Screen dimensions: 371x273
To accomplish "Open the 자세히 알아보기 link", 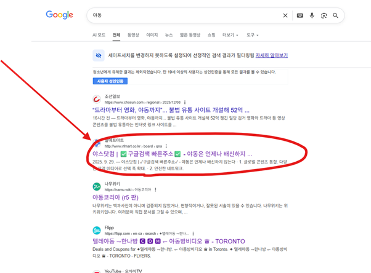I will [272, 55].
